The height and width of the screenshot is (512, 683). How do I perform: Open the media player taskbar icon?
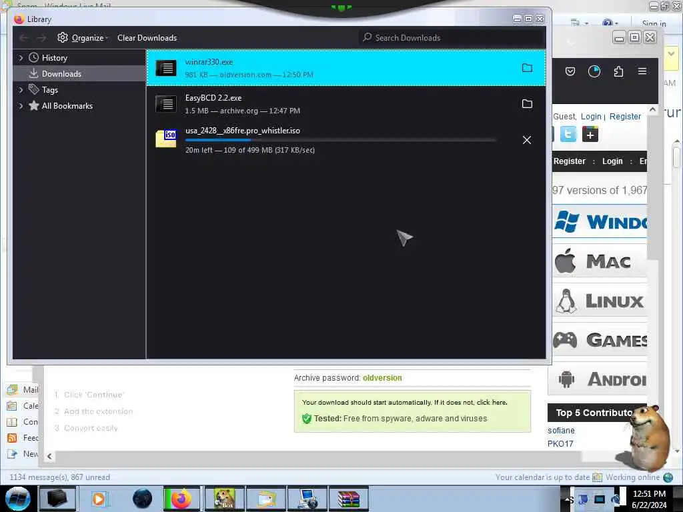click(x=100, y=499)
